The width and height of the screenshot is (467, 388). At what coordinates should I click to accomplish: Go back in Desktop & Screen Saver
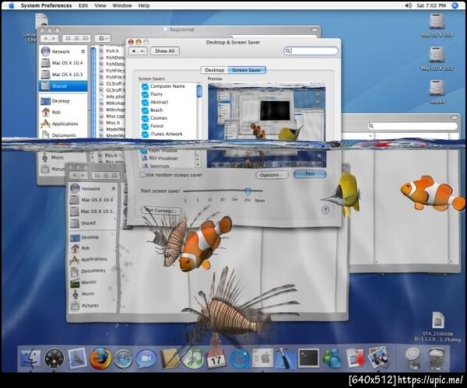133,51
